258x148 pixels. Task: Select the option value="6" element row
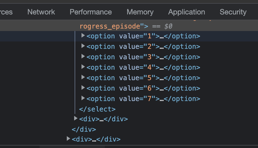coord(129,88)
